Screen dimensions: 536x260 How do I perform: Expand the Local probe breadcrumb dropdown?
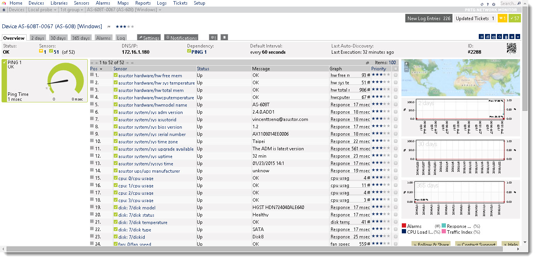(x=55, y=10)
